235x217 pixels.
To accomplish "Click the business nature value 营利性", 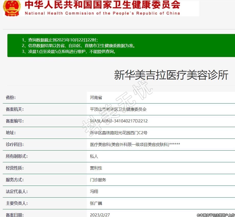I will coord(96,168).
